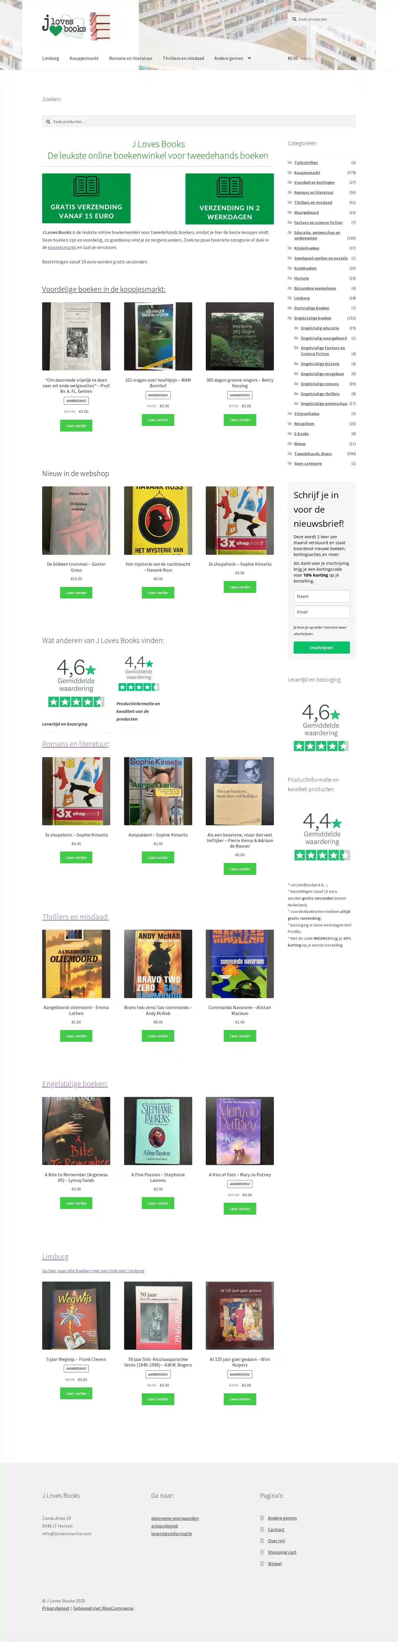Screen dimensions: 398x1647
Task: Open the Koopjesmarkt menu item
Action: coord(84,58)
